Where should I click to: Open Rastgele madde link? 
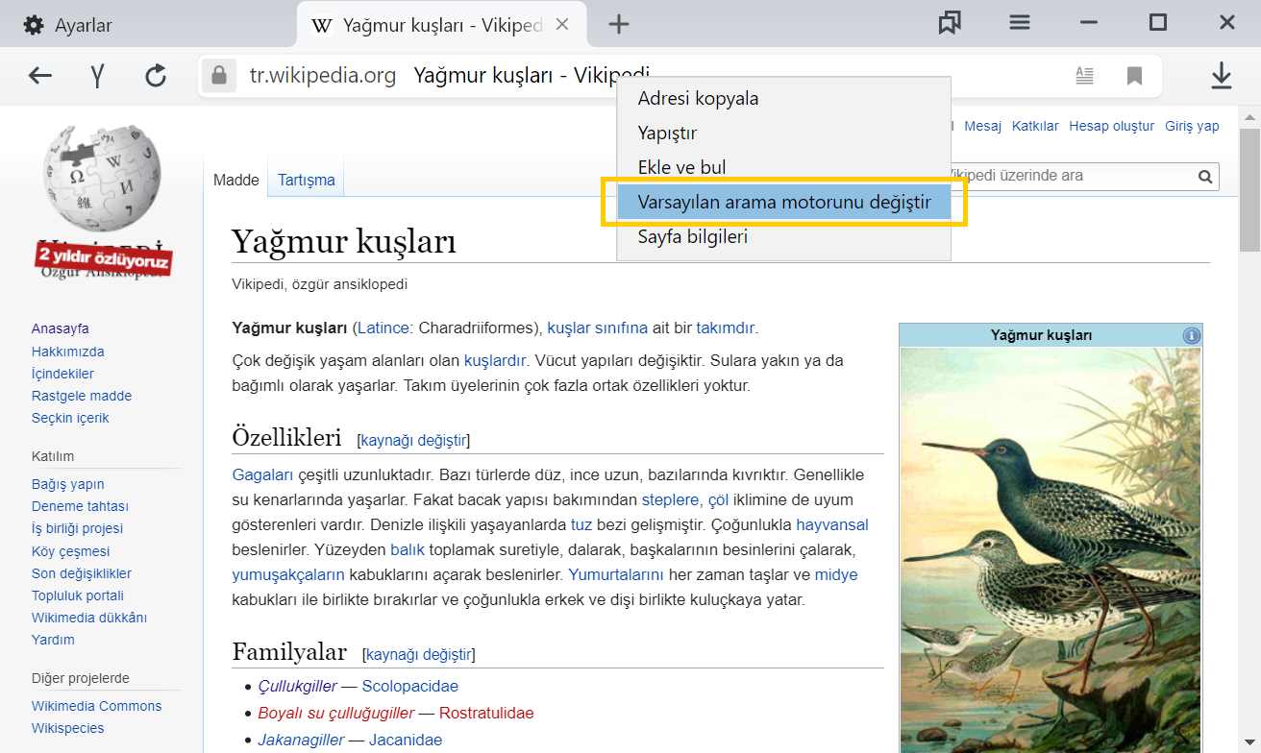[x=82, y=396]
